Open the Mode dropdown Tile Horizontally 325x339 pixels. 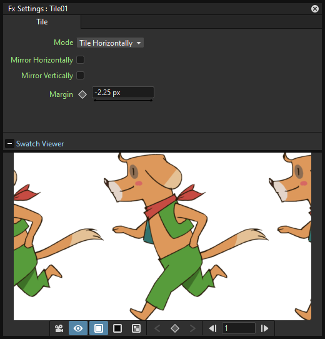tap(110, 43)
